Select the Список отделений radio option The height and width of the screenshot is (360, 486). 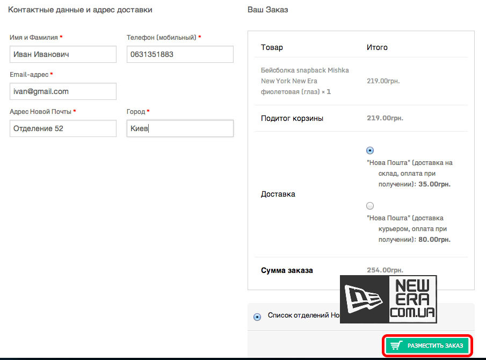click(x=257, y=317)
